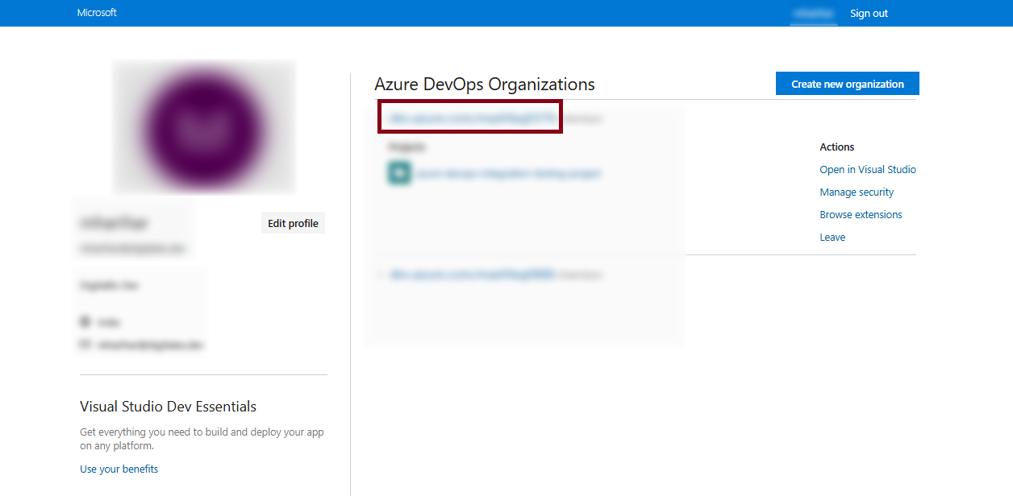The image size is (1013, 496).
Task: Select Manage security under Actions
Action: (x=857, y=192)
